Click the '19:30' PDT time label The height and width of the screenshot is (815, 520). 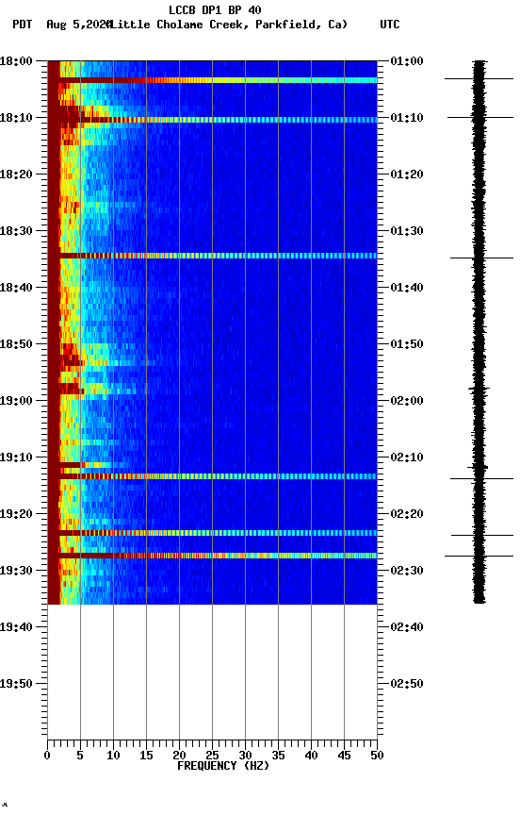[16, 572]
